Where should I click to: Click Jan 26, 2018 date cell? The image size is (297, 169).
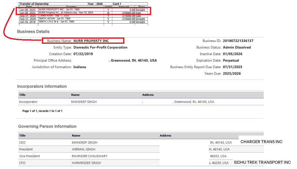coord(28,22)
